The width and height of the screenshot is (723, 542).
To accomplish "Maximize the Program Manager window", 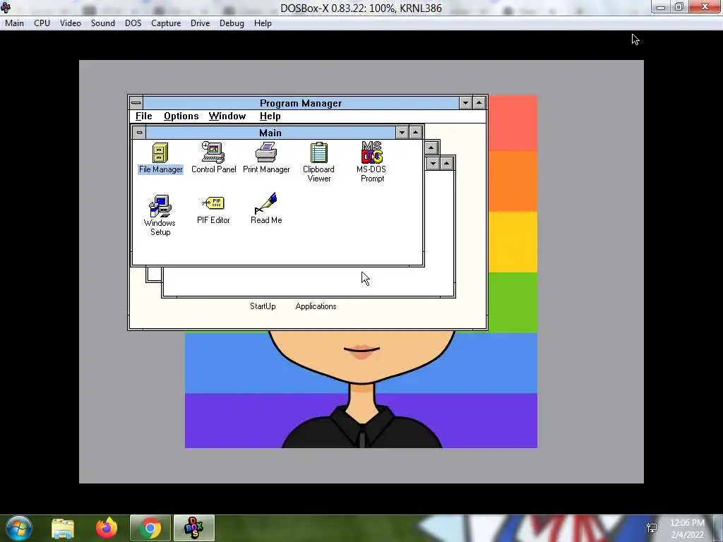I will pos(479,103).
